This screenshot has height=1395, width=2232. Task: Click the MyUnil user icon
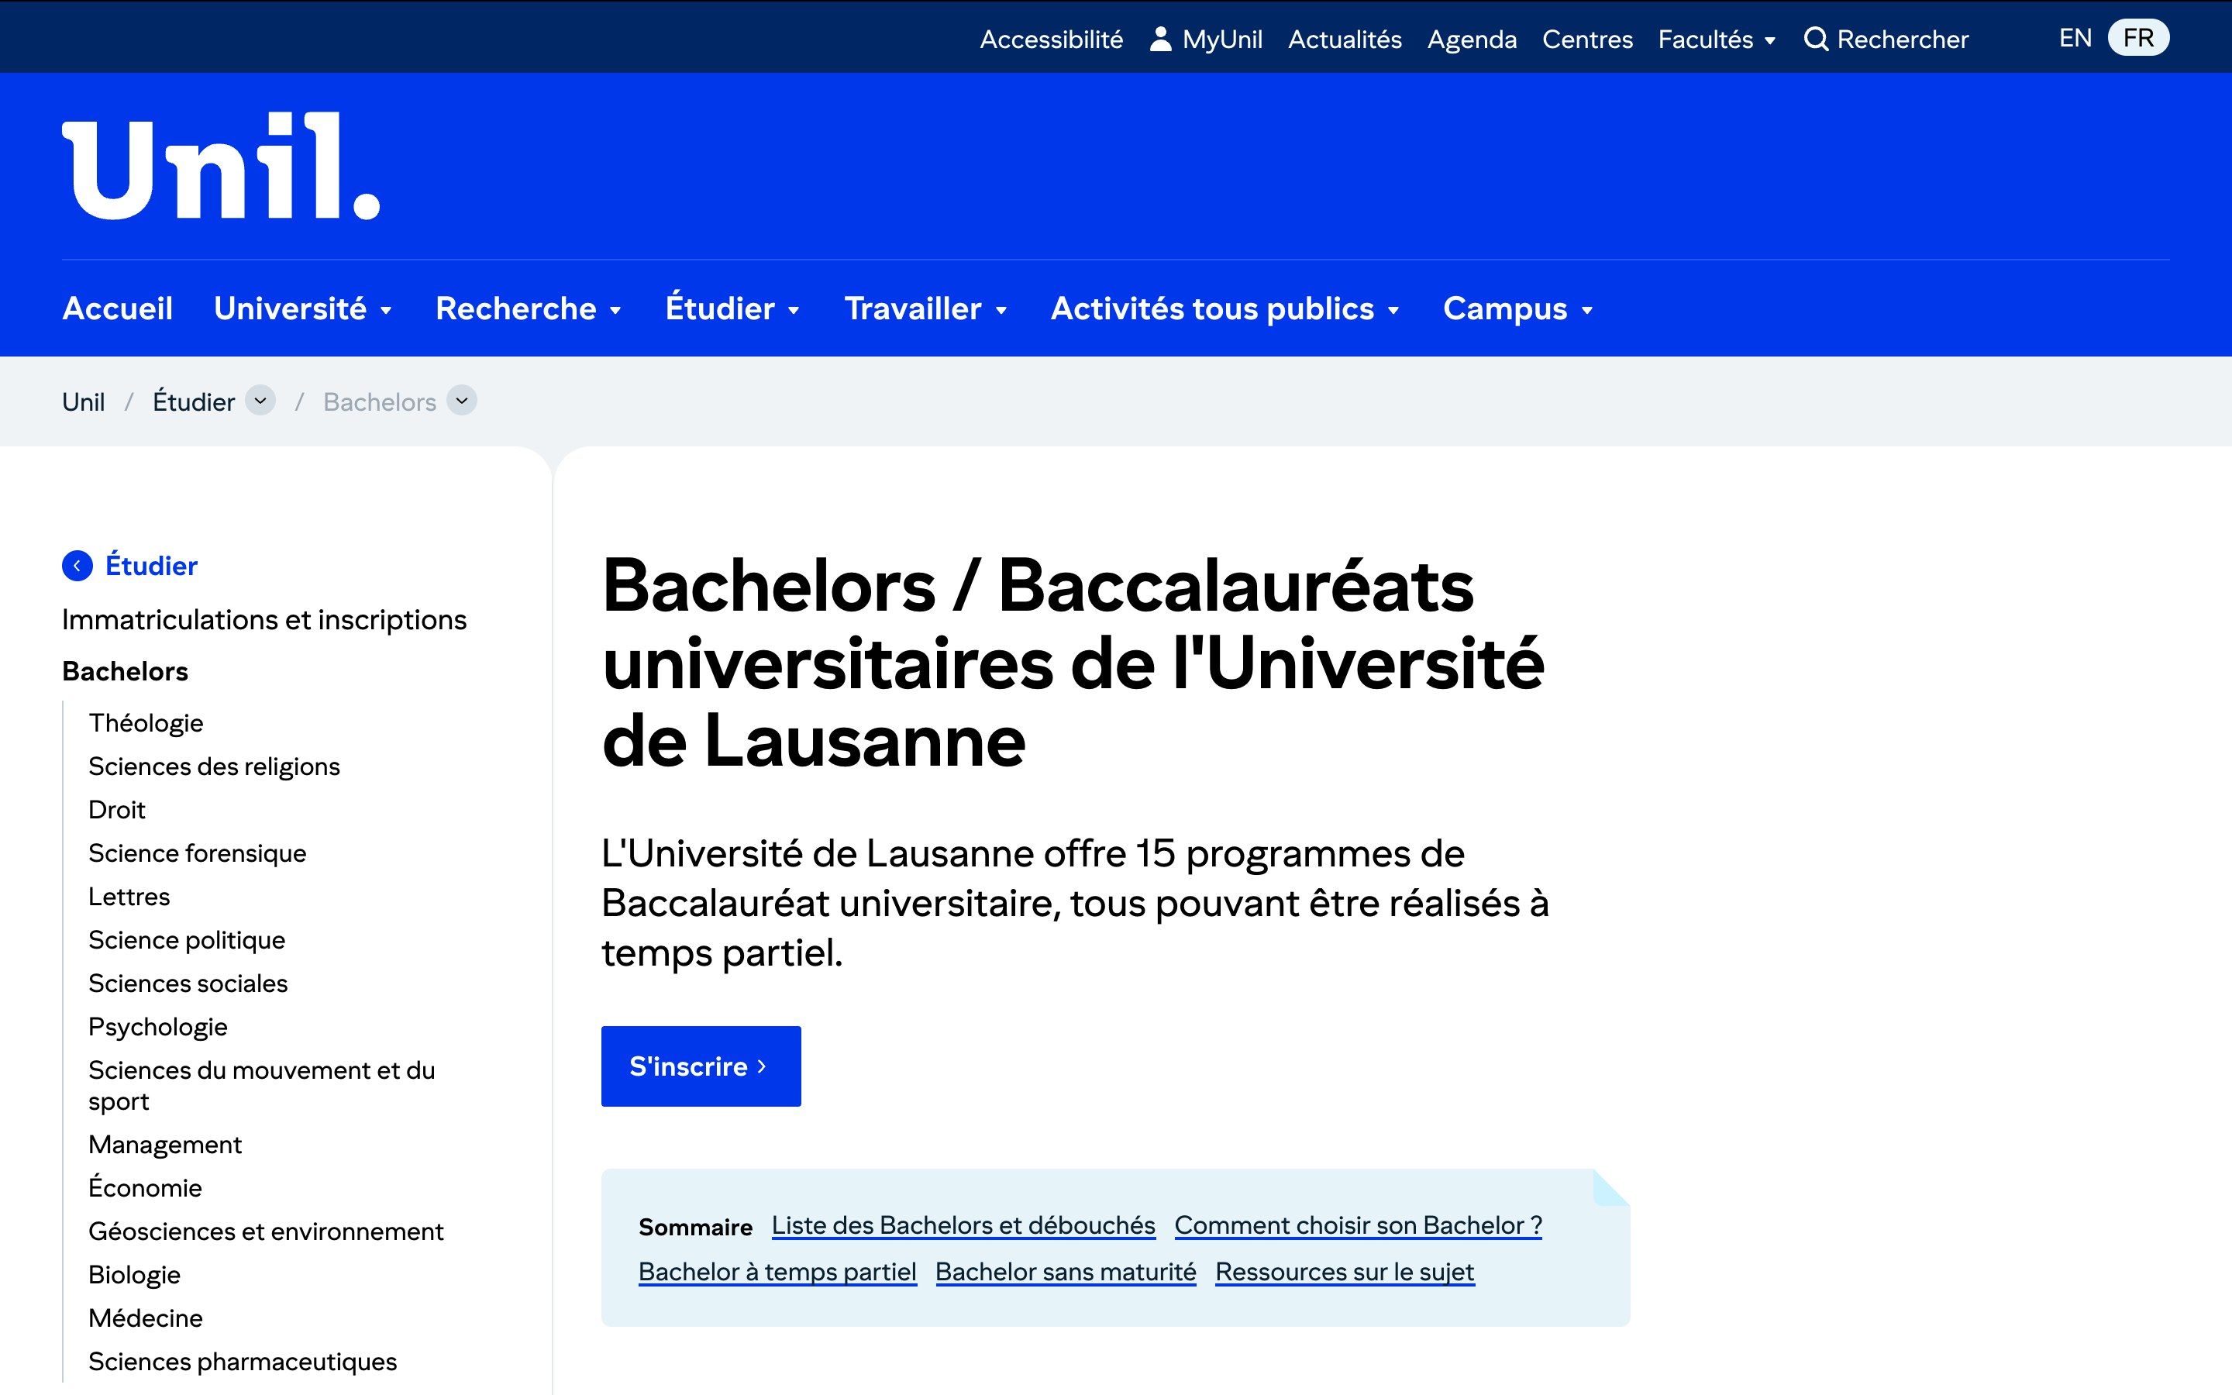(x=1160, y=39)
